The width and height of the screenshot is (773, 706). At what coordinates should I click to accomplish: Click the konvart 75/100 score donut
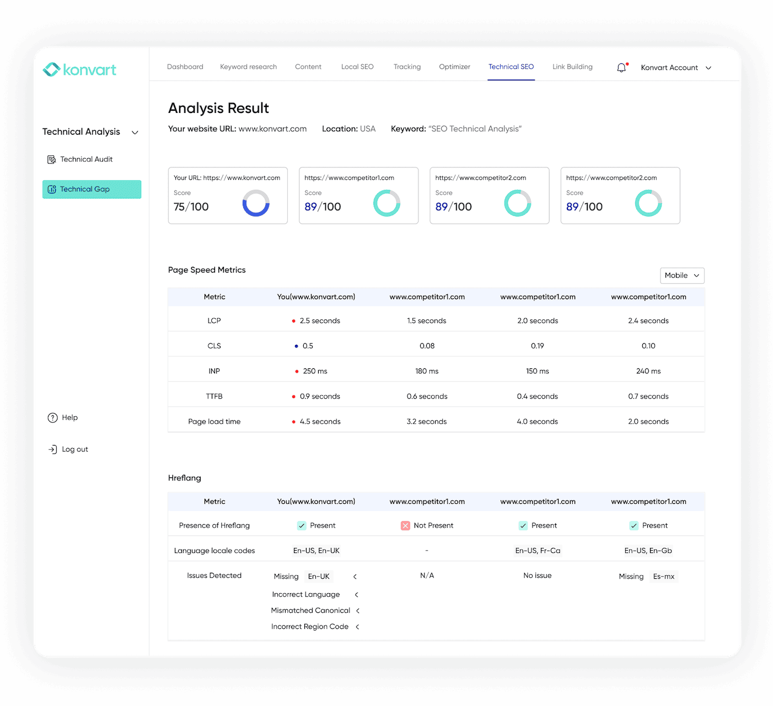(256, 203)
